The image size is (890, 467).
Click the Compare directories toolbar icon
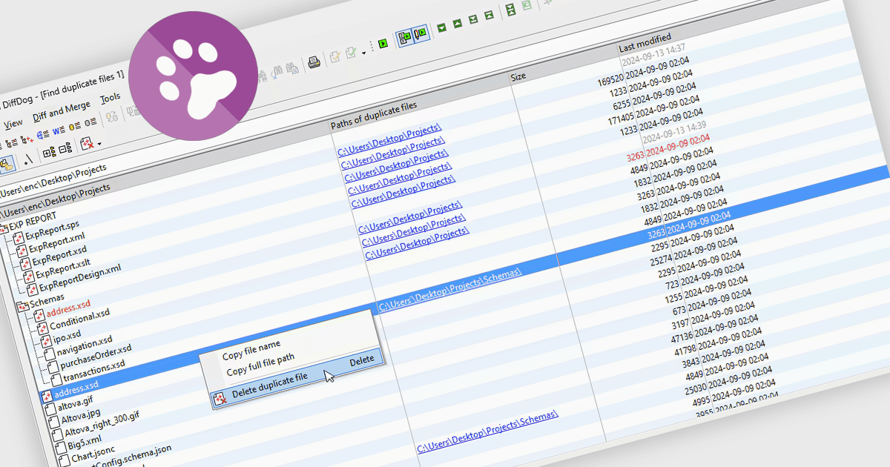point(12,143)
